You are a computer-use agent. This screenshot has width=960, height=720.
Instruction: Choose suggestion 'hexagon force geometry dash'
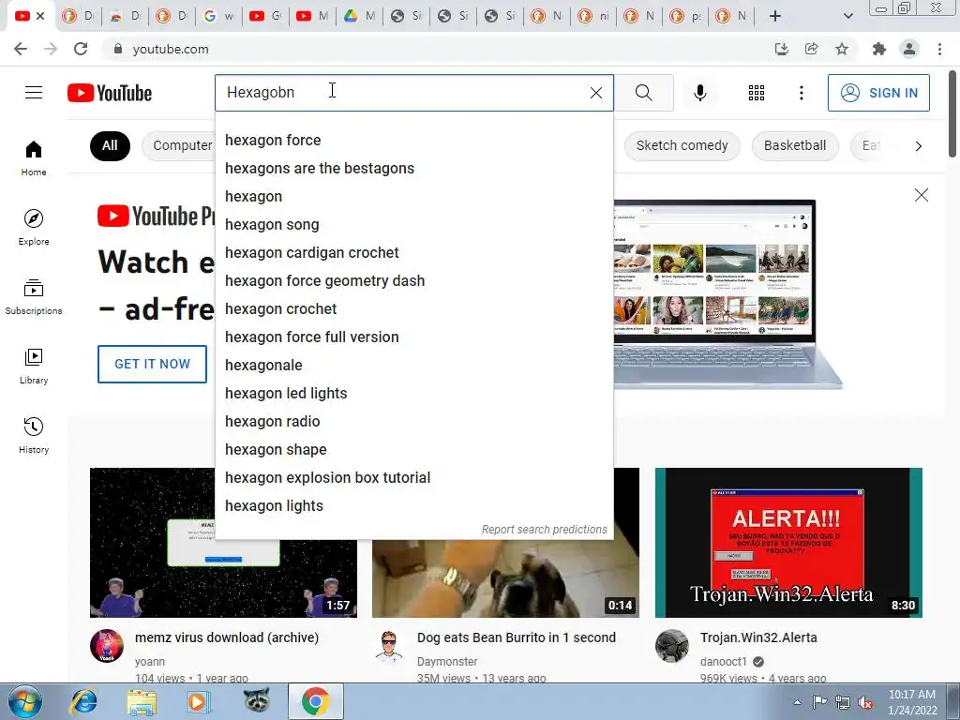point(413,281)
